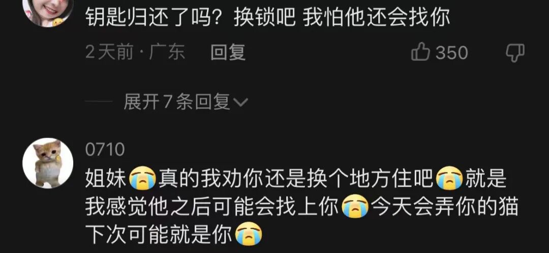The image size is (549, 253).
Task: Tap the 广东 location label
Action: [167, 53]
